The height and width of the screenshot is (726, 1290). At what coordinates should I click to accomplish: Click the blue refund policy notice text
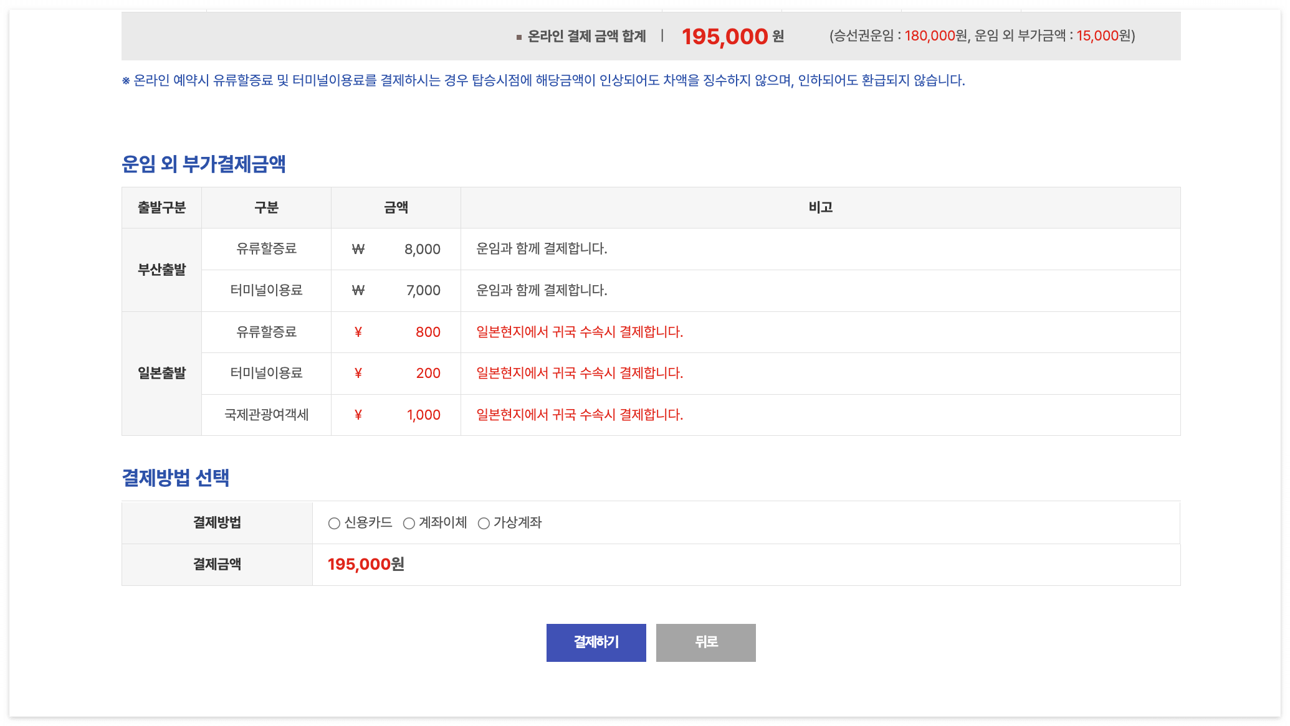coord(541,80)
